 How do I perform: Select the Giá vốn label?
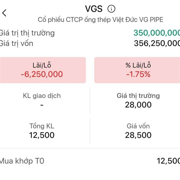tap(138, 126)
